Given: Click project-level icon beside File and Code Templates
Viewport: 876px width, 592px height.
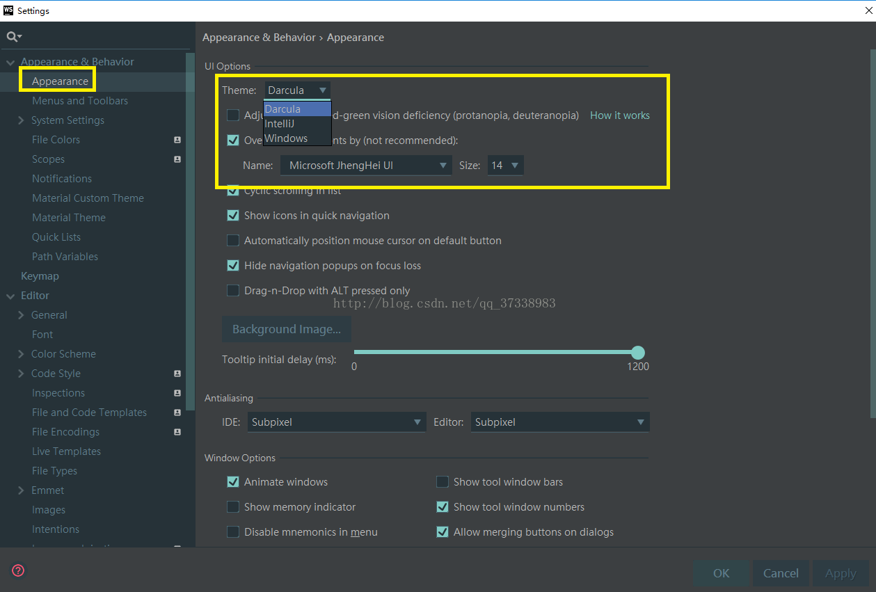Looking at the screenshot, I should (x=177, y=413).
